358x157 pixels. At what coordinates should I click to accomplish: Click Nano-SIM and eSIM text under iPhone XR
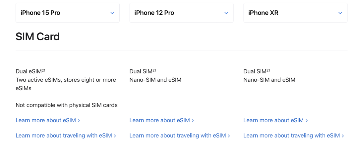click(269, 80)
